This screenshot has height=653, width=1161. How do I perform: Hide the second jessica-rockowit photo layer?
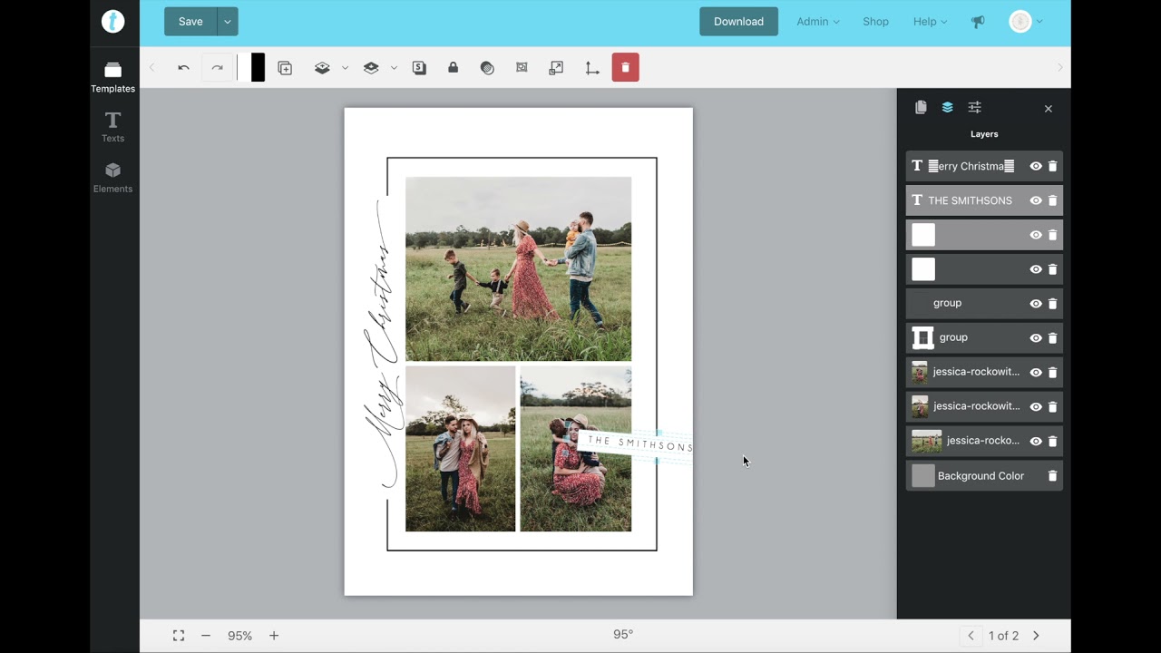pos(1036,406)
